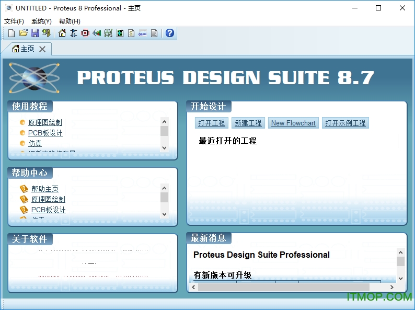Click up arrow of 最新消息 vertical scrollbar
This screenshot has width=415, height=310.
400,252
